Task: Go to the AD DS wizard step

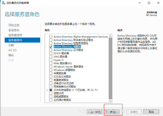Action: tap(12, 50)
